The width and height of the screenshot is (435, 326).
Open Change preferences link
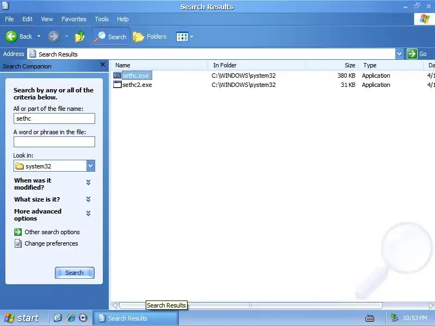click(x=51, y=243)
